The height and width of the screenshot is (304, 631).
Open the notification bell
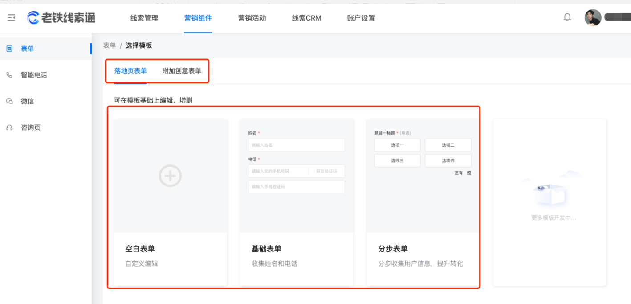pos(567,17)
